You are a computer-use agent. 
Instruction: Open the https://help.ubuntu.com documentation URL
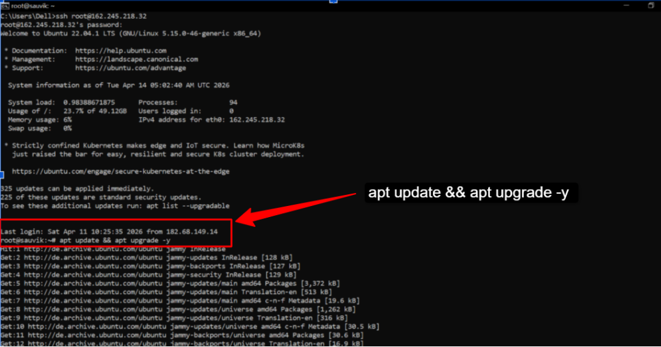pos(121,51)
